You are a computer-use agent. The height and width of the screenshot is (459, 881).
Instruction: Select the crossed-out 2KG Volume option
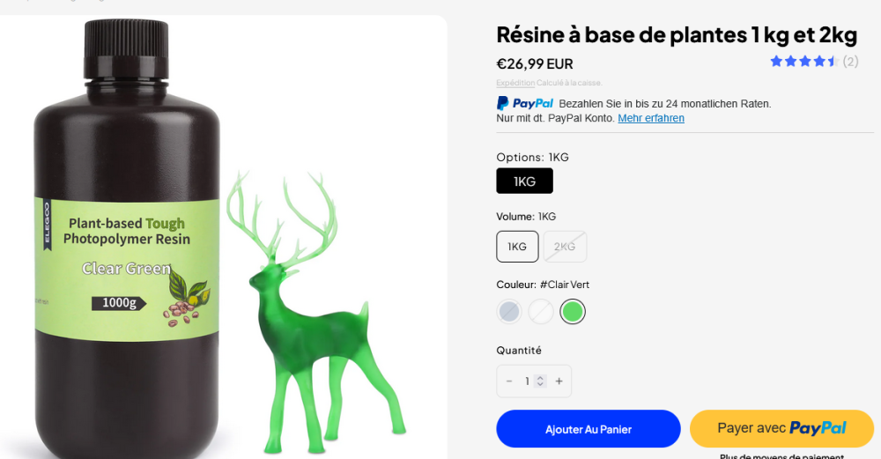565,247
